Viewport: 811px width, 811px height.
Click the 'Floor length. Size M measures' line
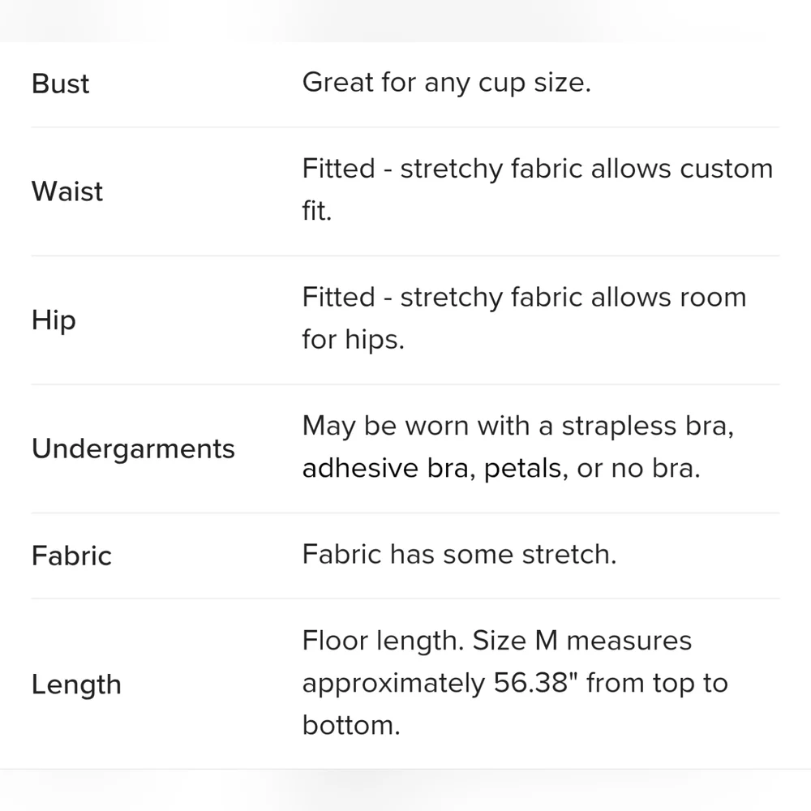pos(496,642)
